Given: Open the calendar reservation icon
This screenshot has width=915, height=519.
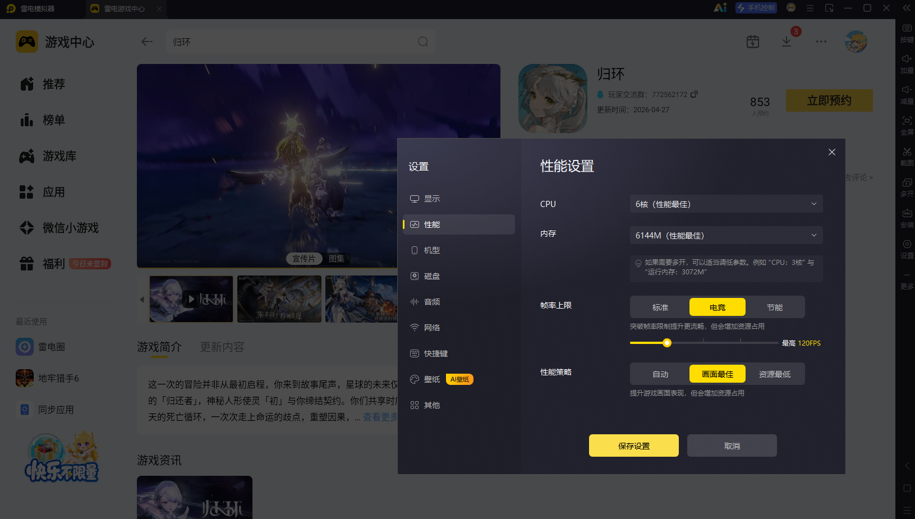Looking at the screenshot, I should click(753, 42).
